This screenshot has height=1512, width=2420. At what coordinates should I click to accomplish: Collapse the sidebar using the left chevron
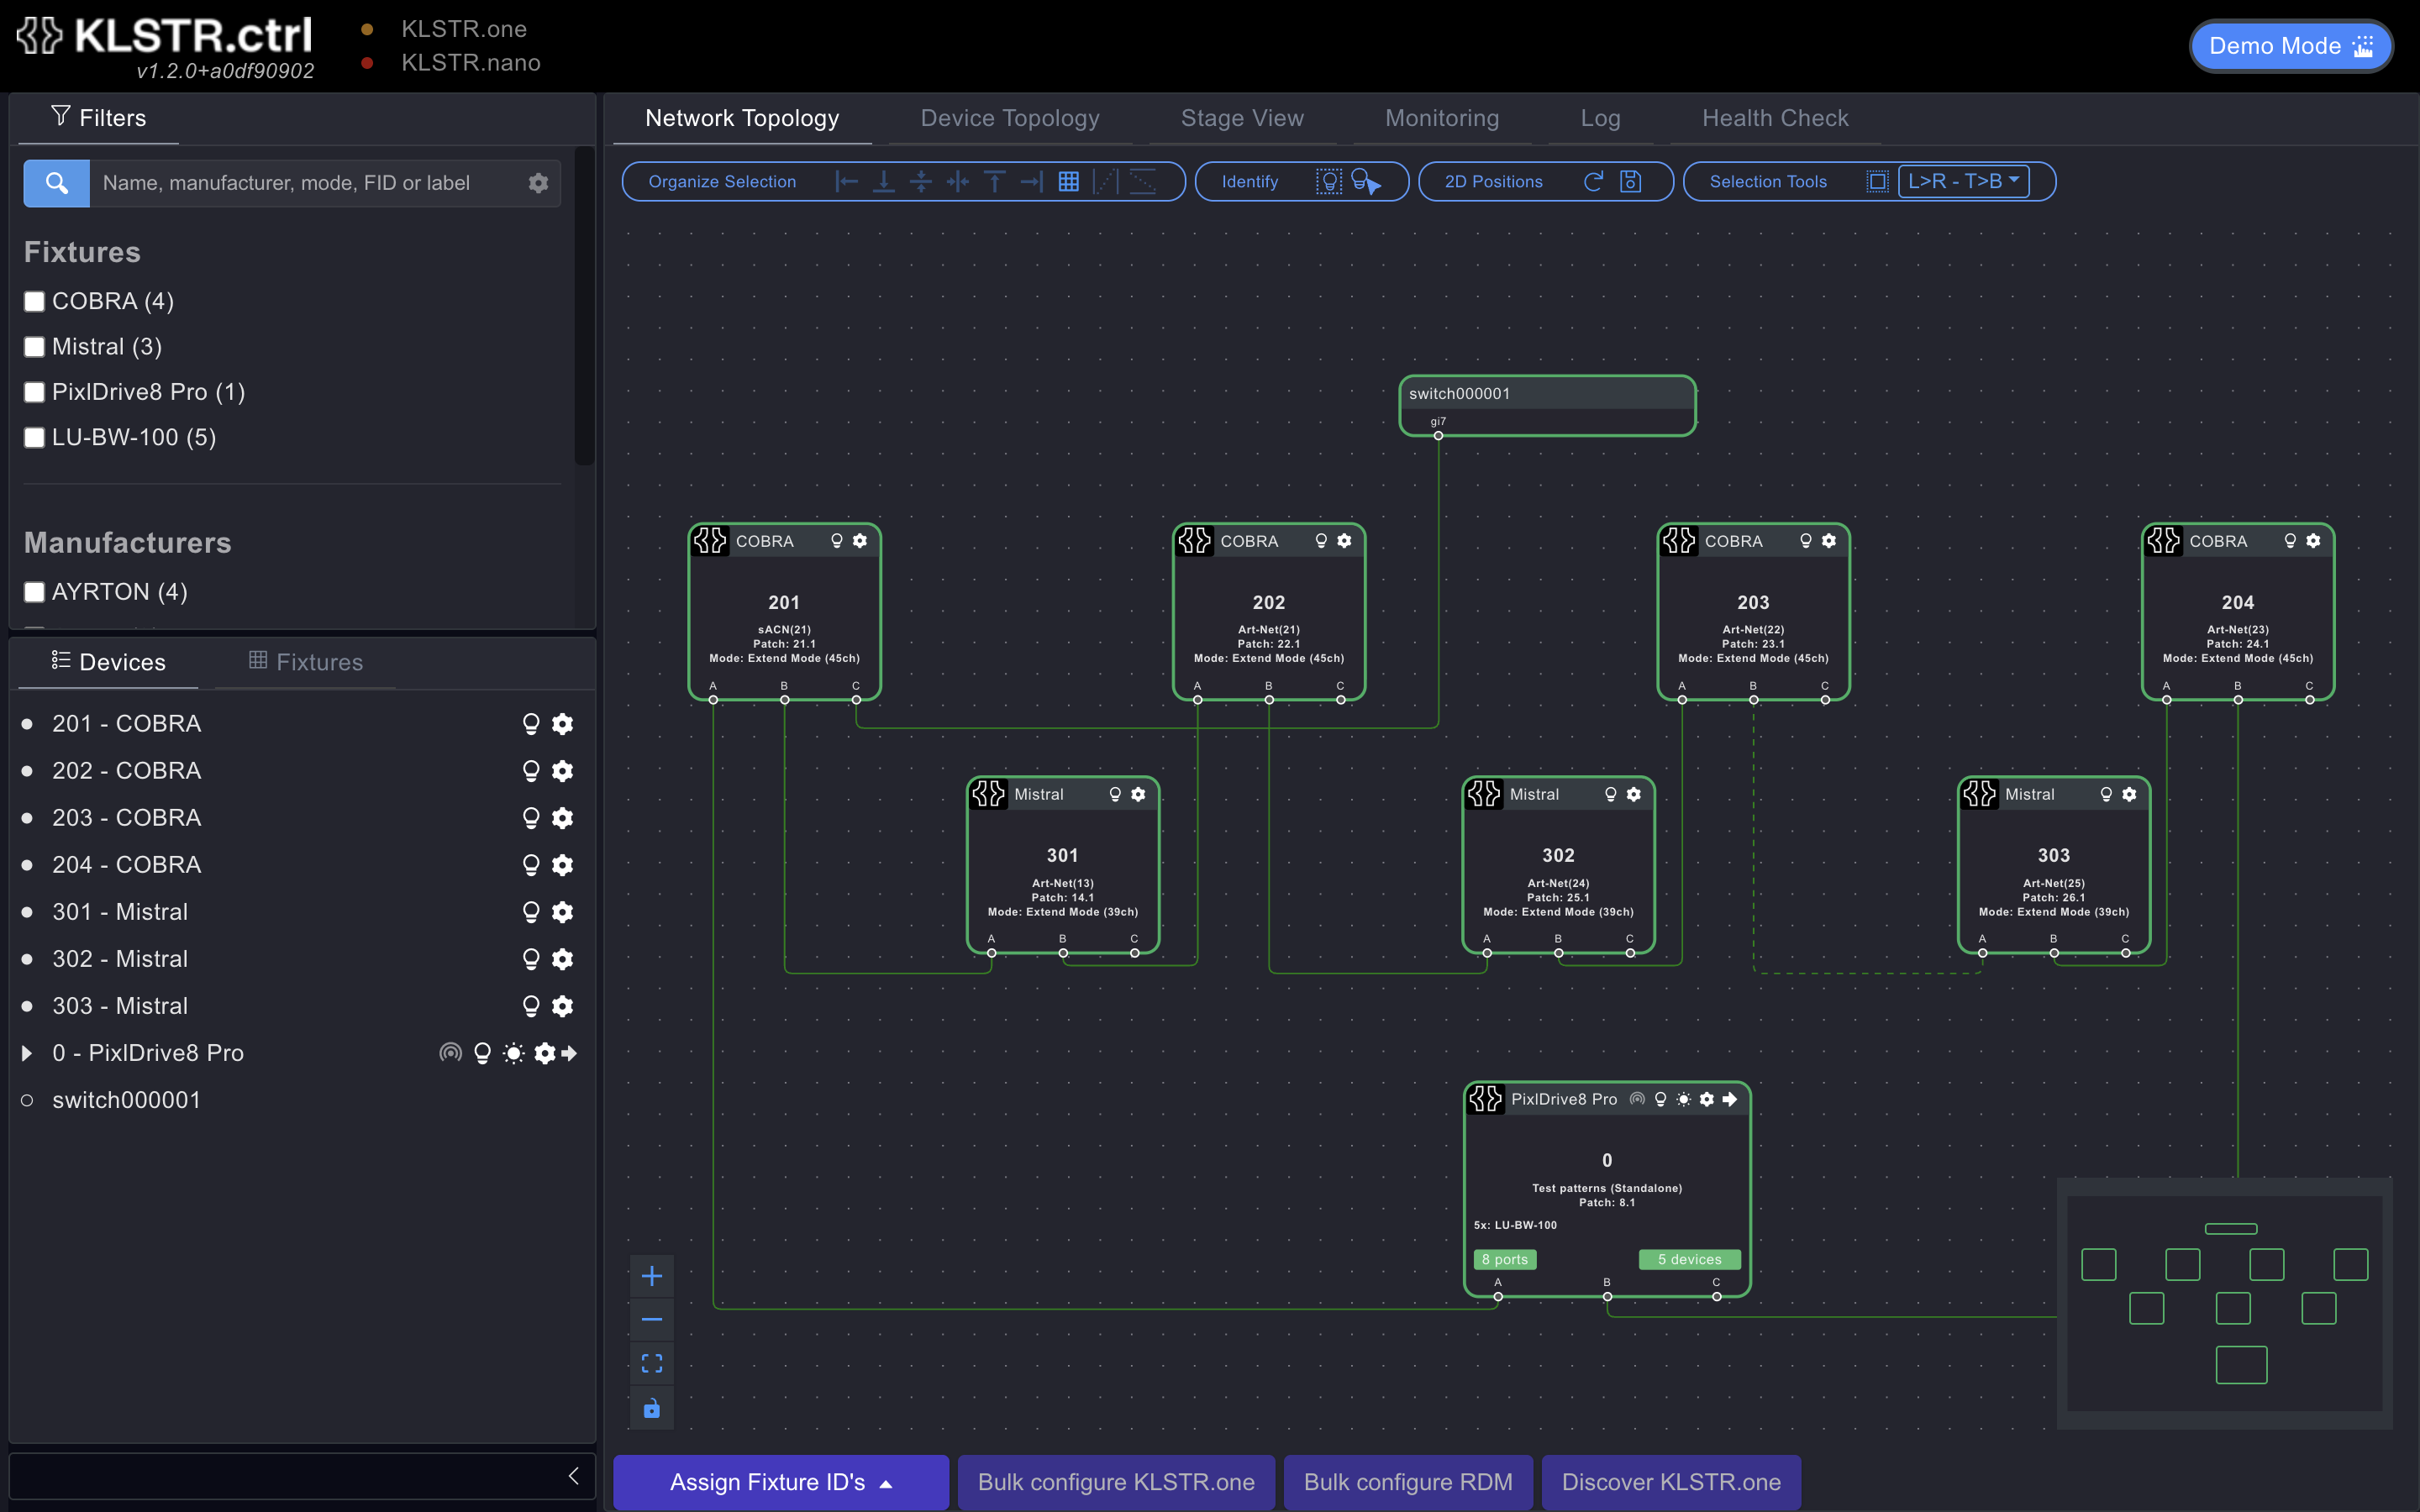574,1476
